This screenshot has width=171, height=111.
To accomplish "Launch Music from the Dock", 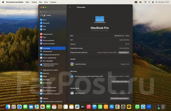I will pyautogui.click(x=89, y=107).
